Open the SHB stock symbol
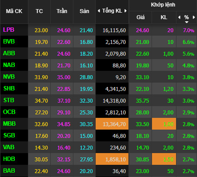Viewport: 197px width, 177px height. coord(9,89)
